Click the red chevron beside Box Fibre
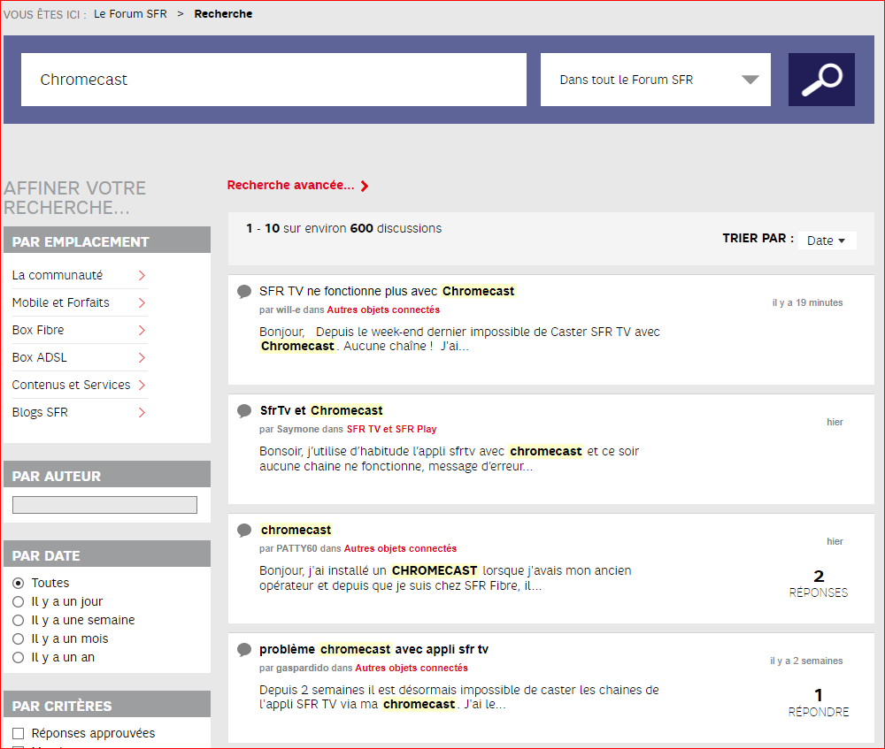Viewport: 885px width, 749px height. click(x=142, y=331)
